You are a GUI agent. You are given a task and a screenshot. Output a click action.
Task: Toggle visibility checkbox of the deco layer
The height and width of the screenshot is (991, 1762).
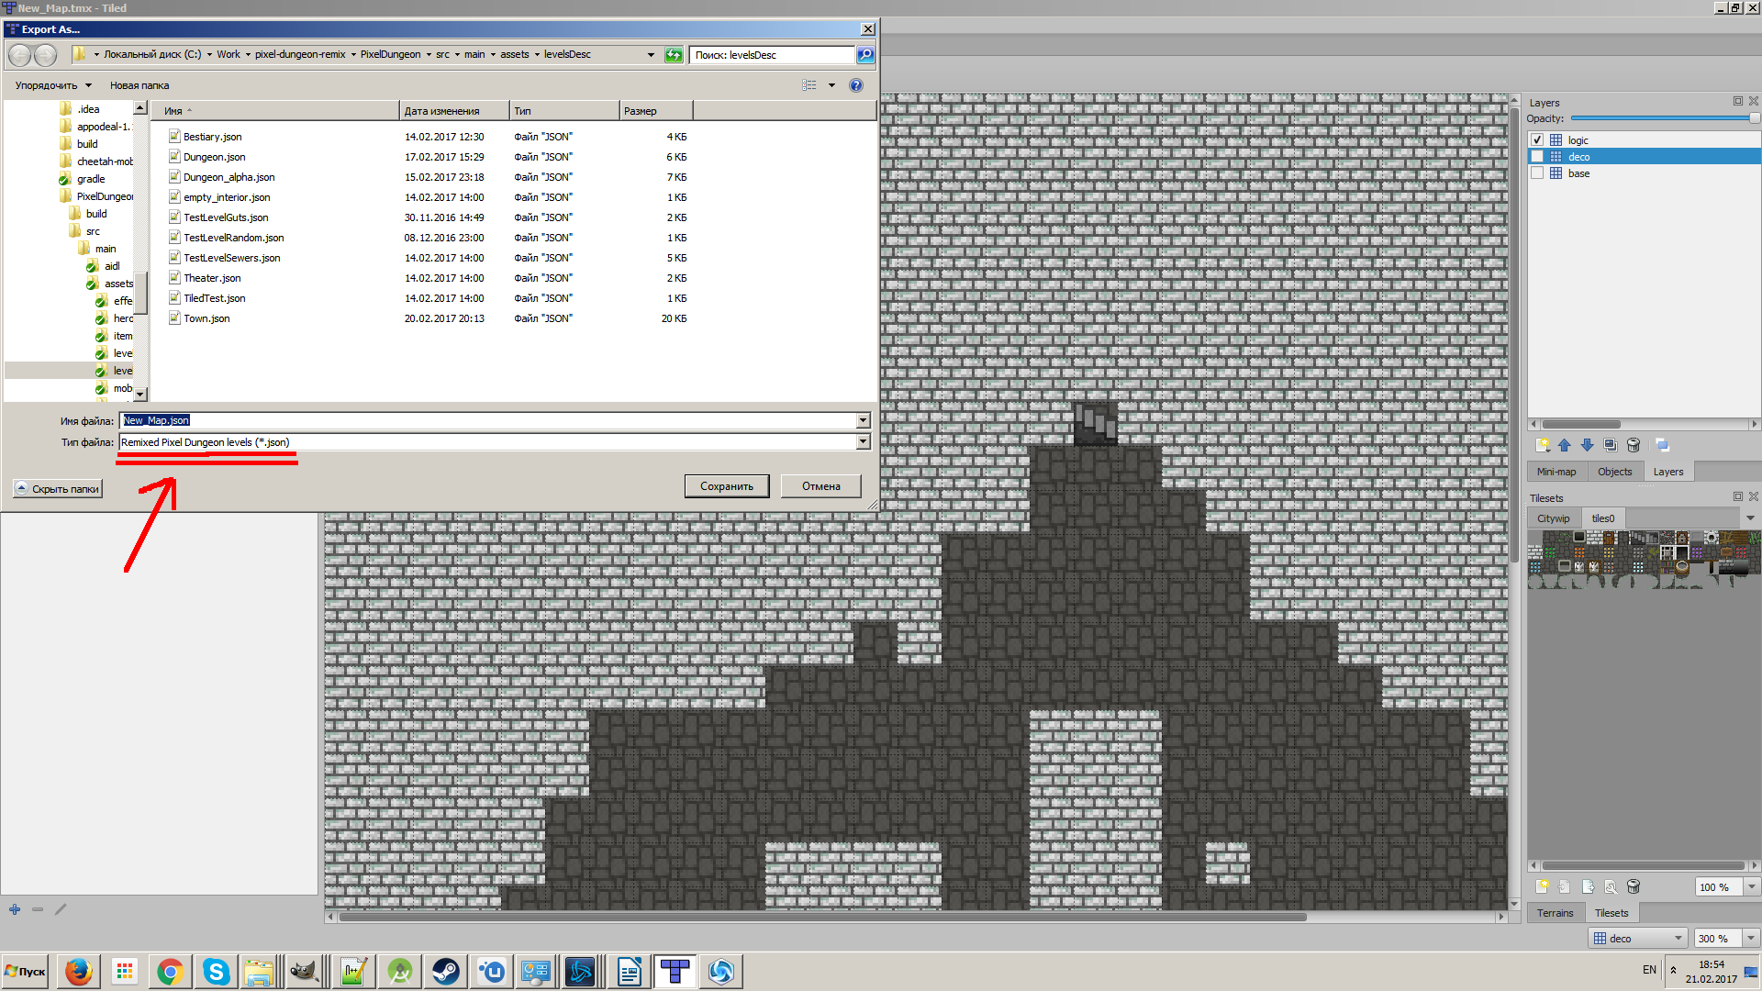(x=1537, y=157)
